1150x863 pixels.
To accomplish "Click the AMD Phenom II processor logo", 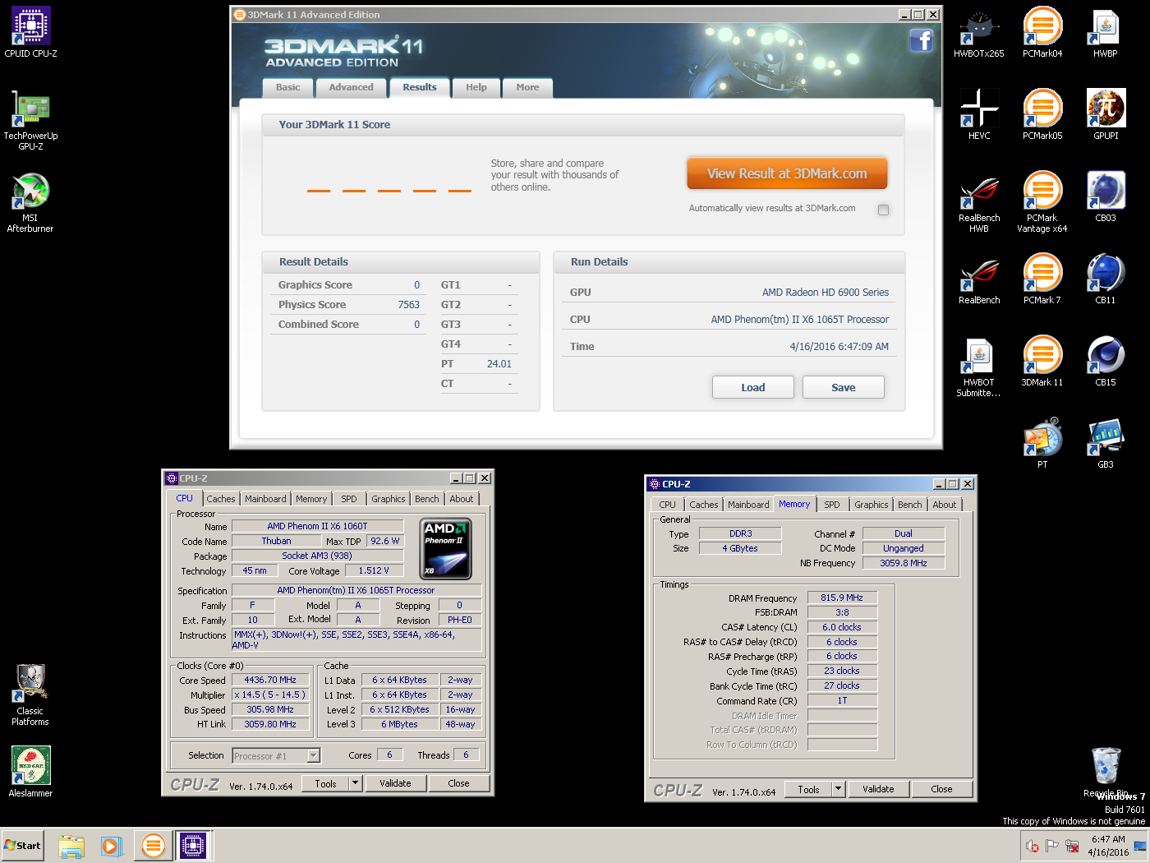I will click(446, 548).
